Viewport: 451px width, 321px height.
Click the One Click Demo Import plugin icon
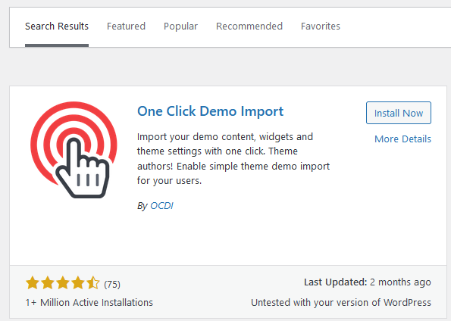[74, 150]
